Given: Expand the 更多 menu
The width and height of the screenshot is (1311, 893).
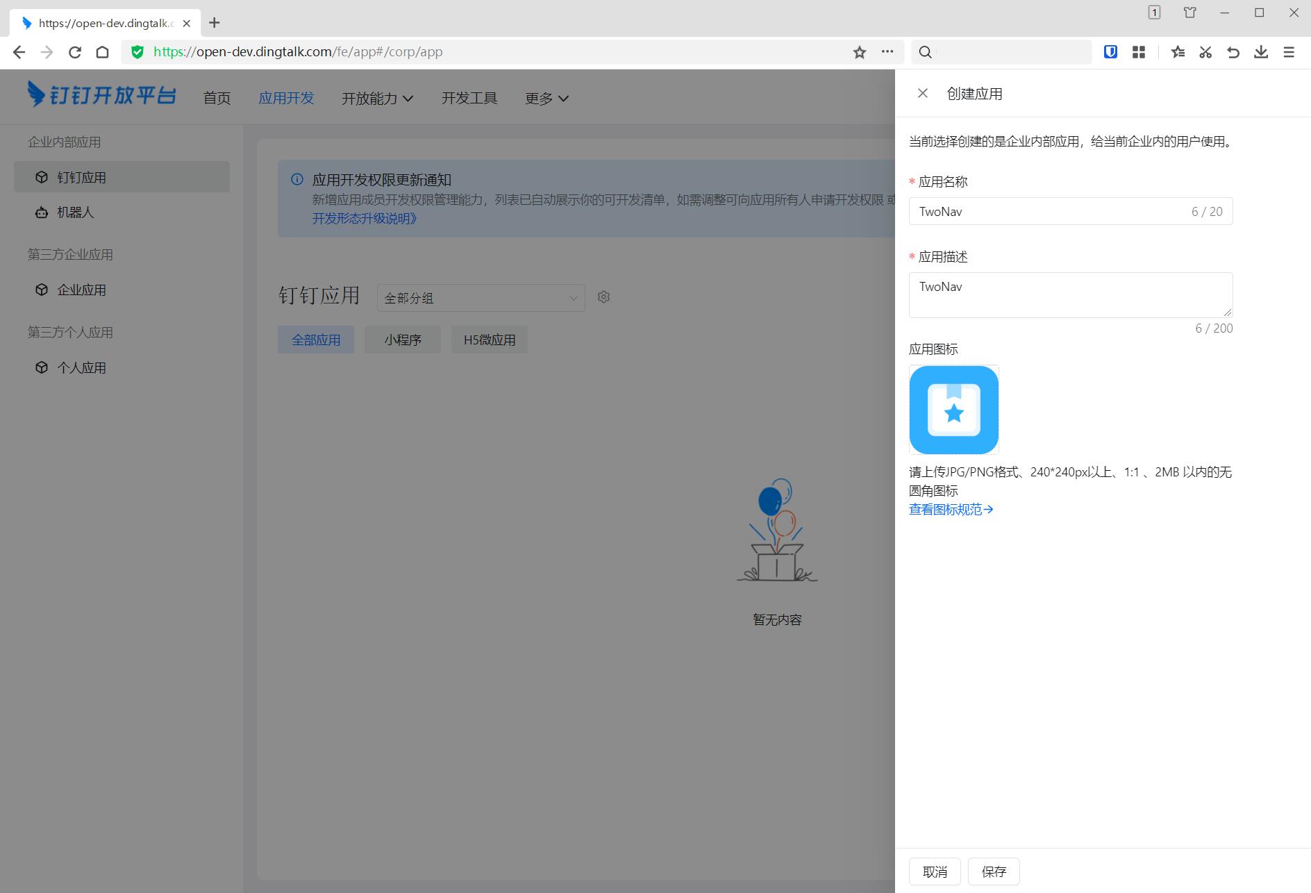Looking at the screenshot, I should click(546, 99).
